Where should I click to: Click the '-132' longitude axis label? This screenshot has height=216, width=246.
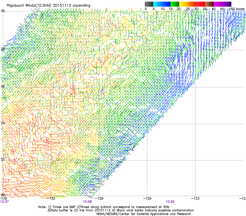tap(51, 198)
